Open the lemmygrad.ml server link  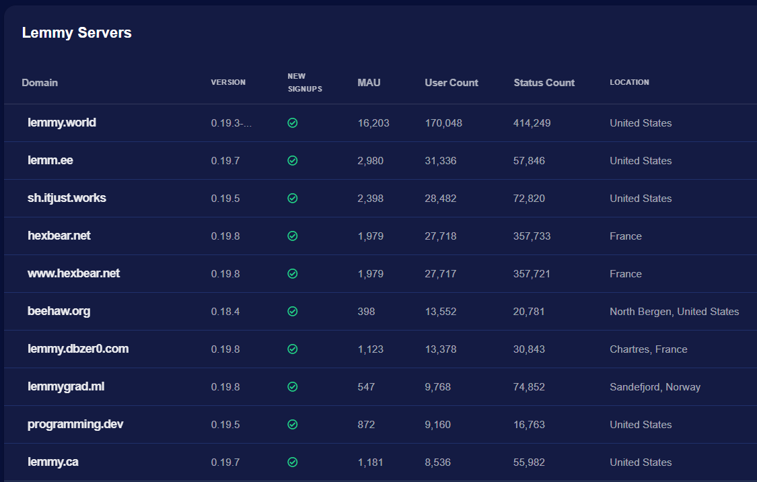pyautogui.click(x=66, y=386)
